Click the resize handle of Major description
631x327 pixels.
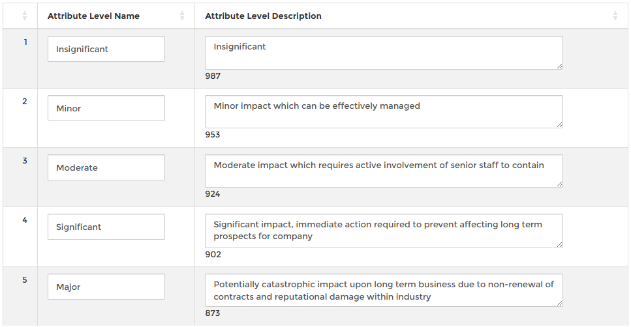click(x=559, y=303)
